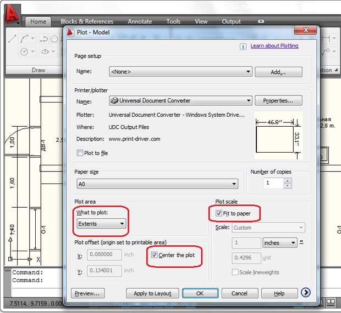
Task: Select the Arc tool in Draw panel
Action: tap(24, 39)
